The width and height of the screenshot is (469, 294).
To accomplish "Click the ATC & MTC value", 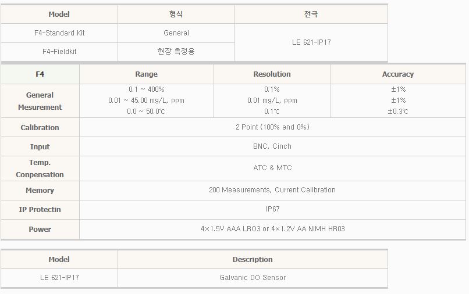I will click(272, 168).
